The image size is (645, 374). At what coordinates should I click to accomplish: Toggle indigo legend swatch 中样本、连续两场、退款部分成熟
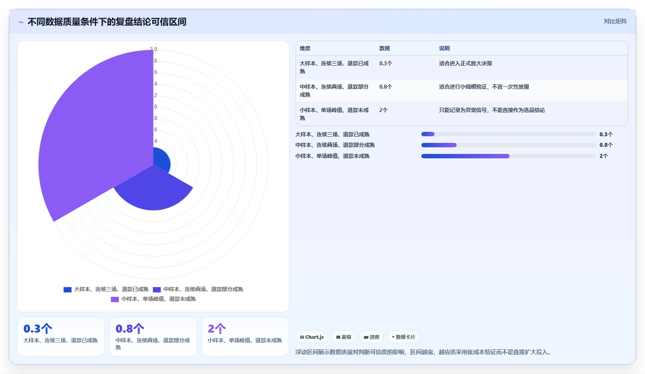pos(157,290)
